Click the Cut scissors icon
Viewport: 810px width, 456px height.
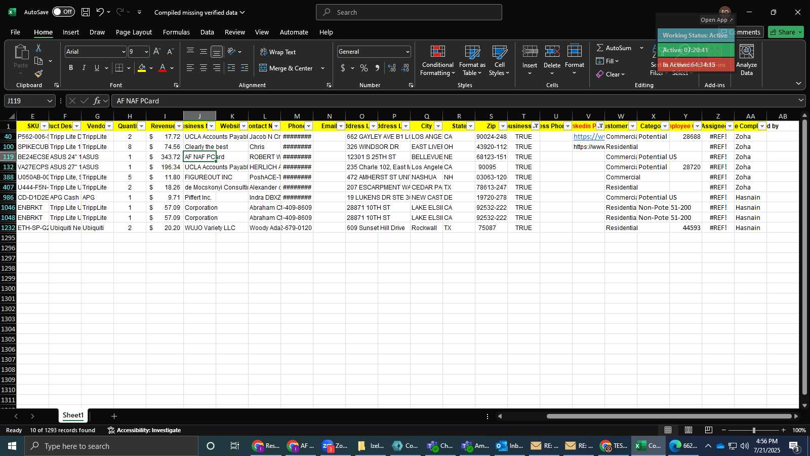click(x=38, y=48)
